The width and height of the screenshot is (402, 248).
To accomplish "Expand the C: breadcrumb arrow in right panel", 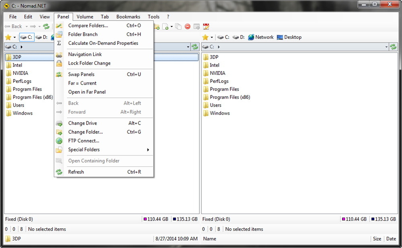I will pos(219,47).
